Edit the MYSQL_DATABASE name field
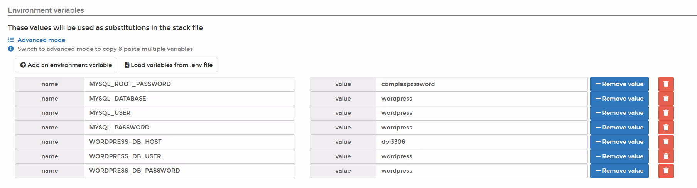This screenshot has width=697, height=188. [189, 99]
